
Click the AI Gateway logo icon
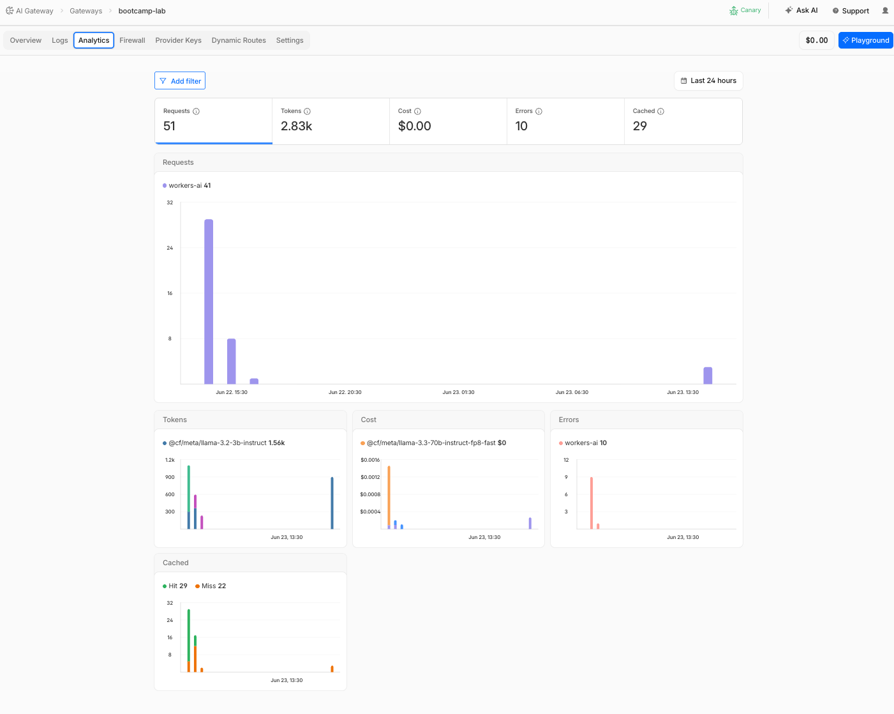pos(10,11)
